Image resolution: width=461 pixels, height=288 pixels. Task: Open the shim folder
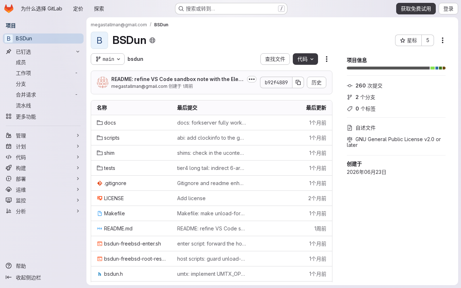(x=109, y=153)
